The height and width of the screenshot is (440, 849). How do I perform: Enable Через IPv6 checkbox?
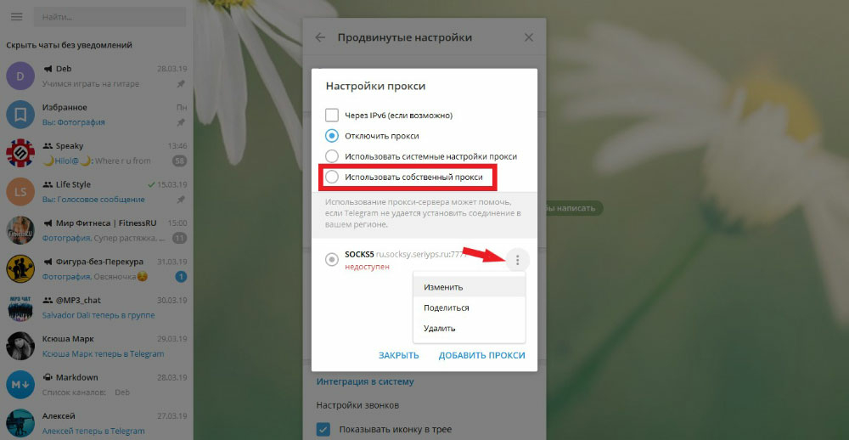[x=332, y=116]
